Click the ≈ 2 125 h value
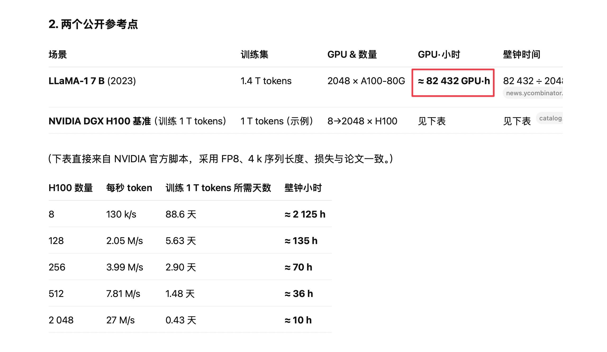Viewport: 607px width, 352px height. pyautogui.click(x=305, y=214)
